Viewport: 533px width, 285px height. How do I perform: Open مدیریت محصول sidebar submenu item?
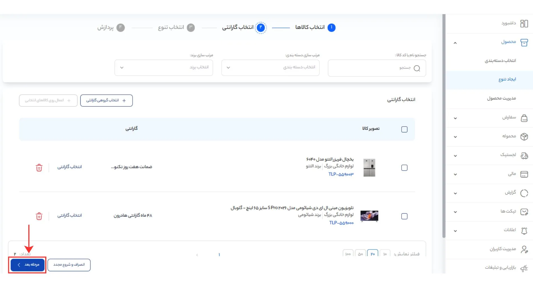coord(489,98)
